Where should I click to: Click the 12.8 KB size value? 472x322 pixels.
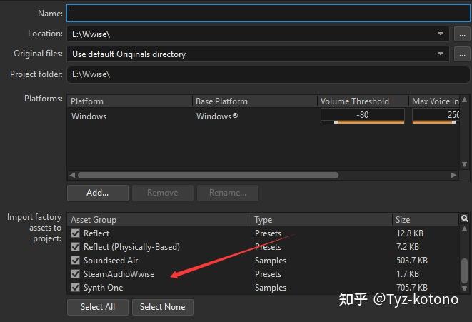(x=410, y=233)
